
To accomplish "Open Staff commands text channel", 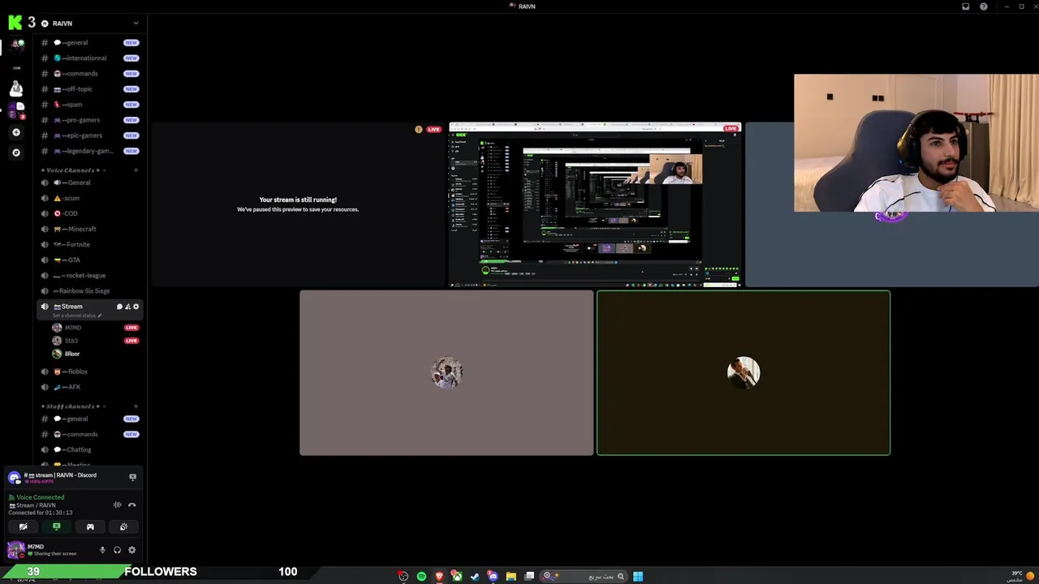I will tap(90, 434).
